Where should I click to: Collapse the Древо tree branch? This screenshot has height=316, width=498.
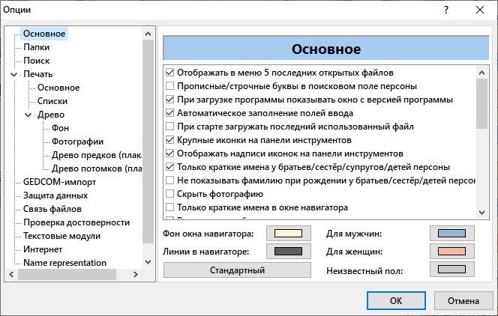coord(28,115)
